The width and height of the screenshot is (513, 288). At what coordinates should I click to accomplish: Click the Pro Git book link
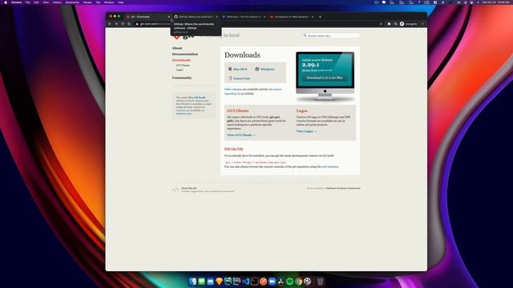tap(197, 98)
